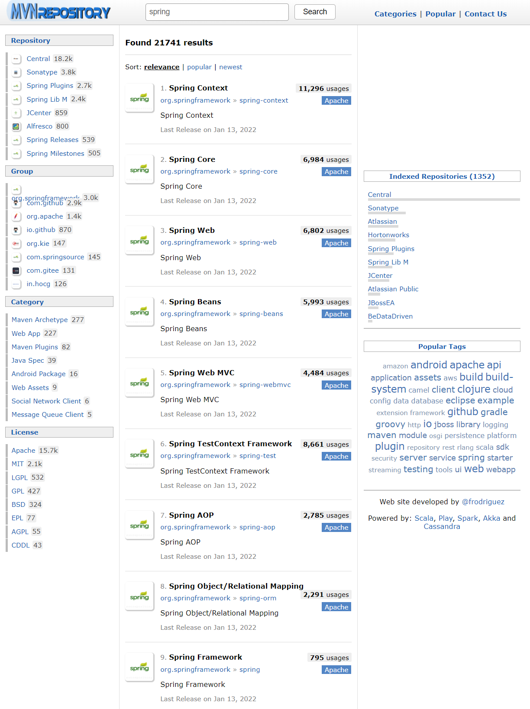Open the spring-core artifact link

point(259,171)
